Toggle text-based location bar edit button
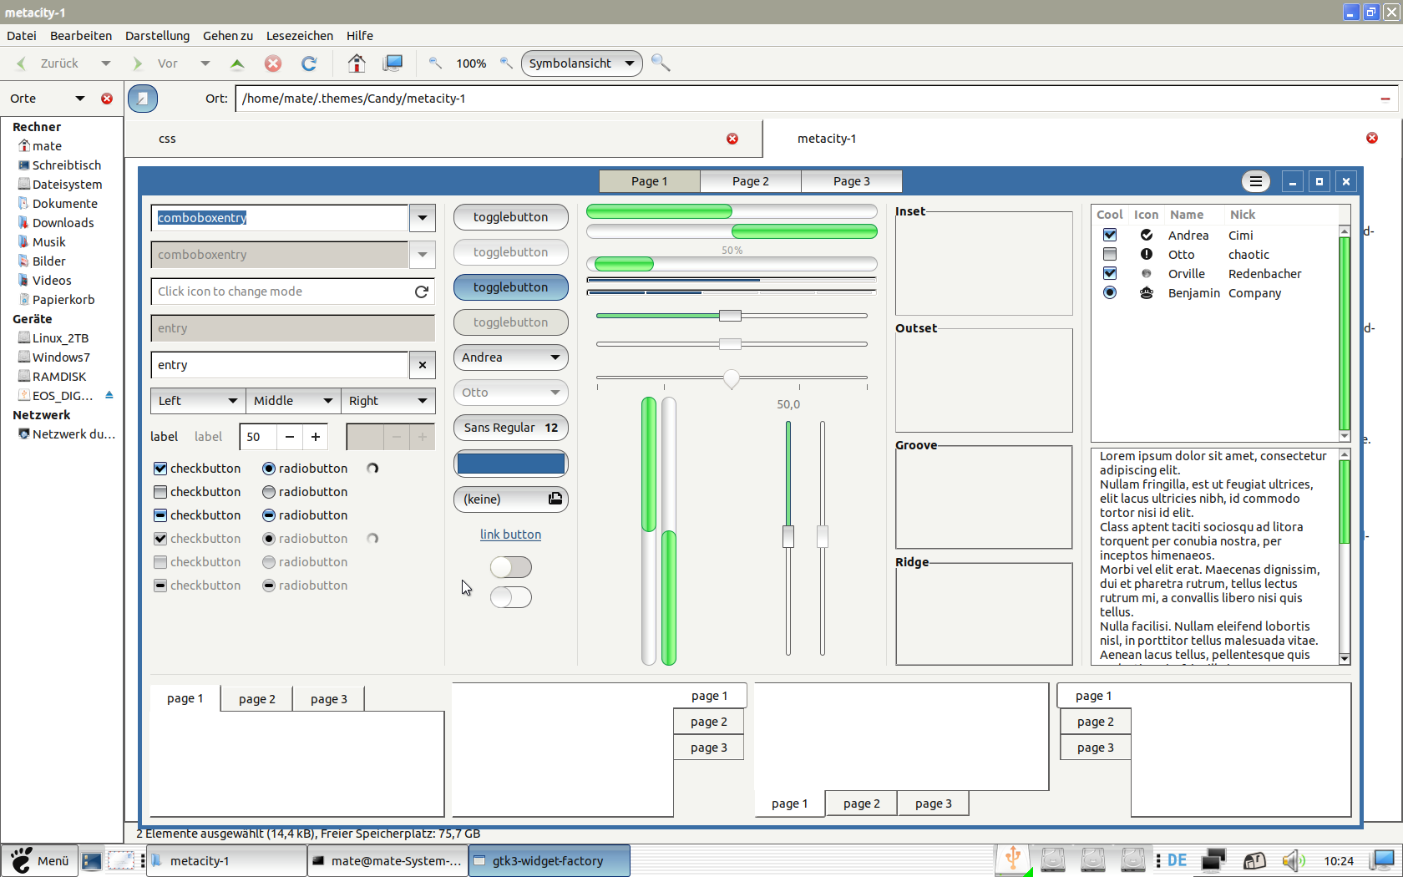This screenshot has width=1403, height=877. point(143,99)
